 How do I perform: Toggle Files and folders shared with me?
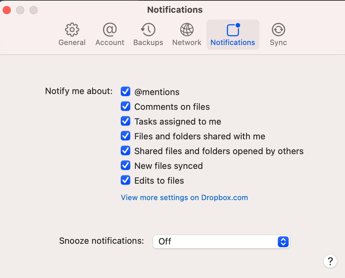coord(126,136)
